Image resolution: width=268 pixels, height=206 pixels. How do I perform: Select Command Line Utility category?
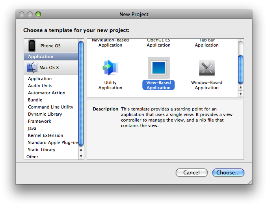51,107
